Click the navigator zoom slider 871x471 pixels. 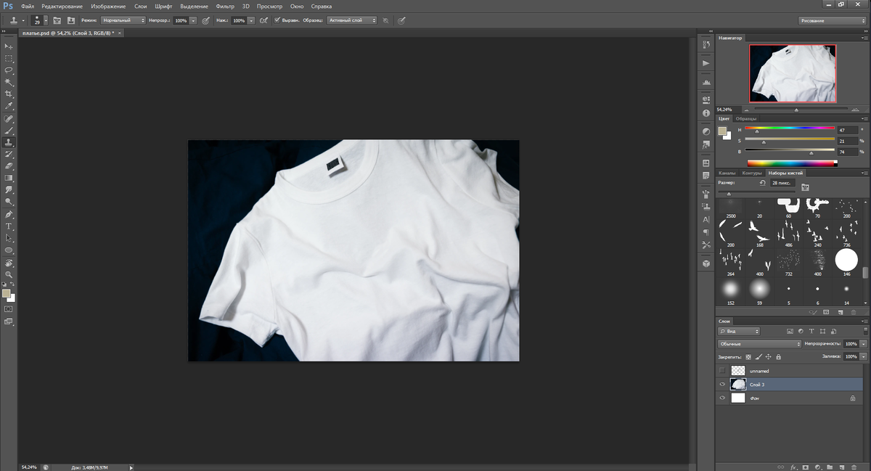pos(796,110)
